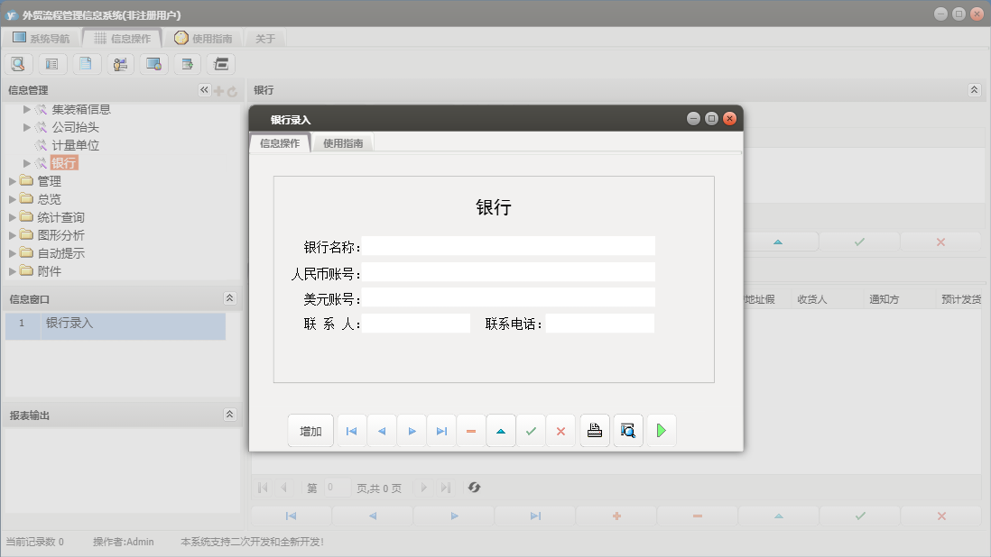Click the user presentation icon in the toolbar
Viewport: 991px width, 557px height.
pyautogui.click(x=120, y=63)
